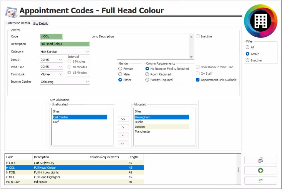Sort list by Description column header
This screenshot has width=282, height=189.
tap(60, 157)
